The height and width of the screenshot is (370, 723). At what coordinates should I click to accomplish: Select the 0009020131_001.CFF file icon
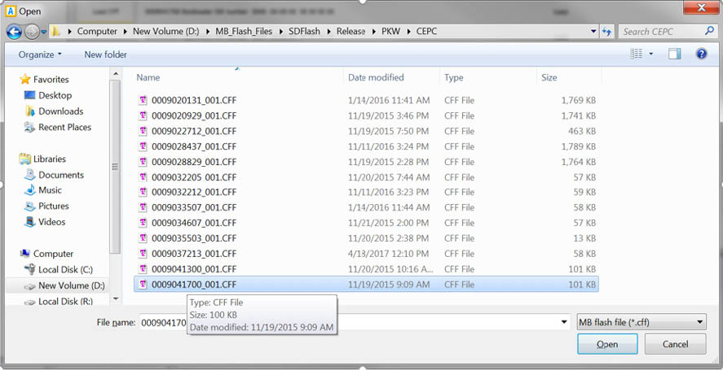tap(143, 100)
